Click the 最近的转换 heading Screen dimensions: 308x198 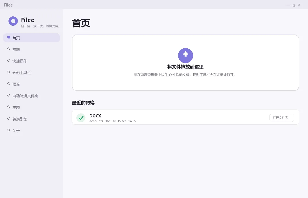[x=83, y=103]
